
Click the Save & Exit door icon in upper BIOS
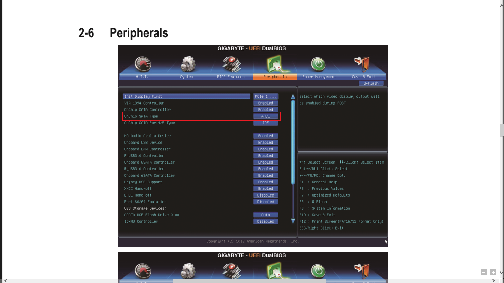362,64
